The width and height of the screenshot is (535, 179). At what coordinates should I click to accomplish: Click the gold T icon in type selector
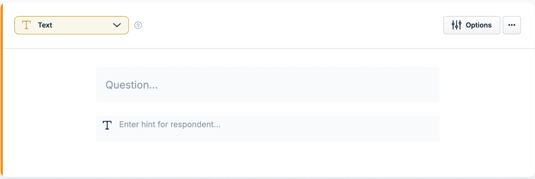[26, 25]
